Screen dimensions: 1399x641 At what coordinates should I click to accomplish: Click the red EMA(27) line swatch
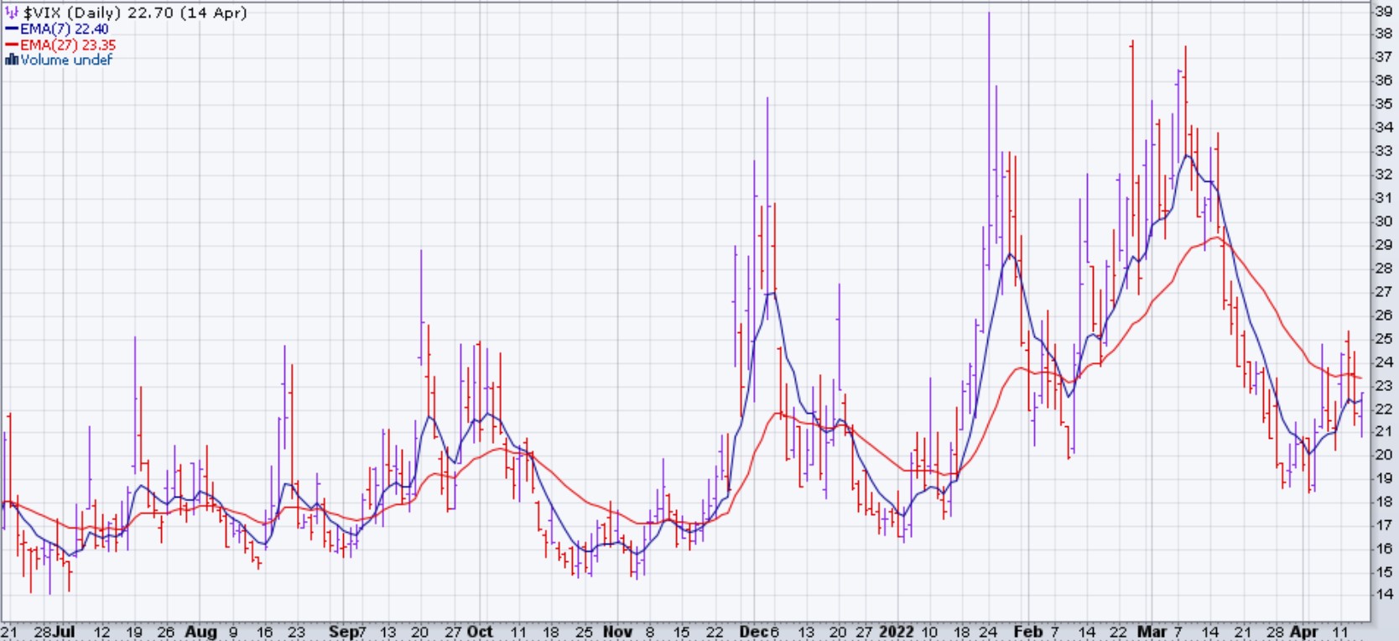(x=12, y=44)
